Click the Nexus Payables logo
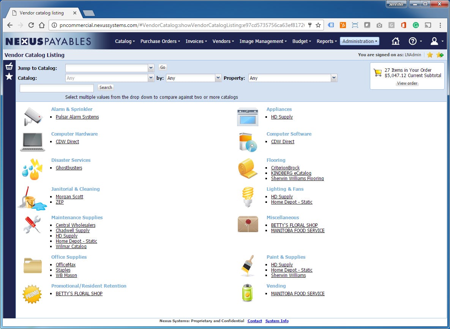 click(x=48, y=41)
